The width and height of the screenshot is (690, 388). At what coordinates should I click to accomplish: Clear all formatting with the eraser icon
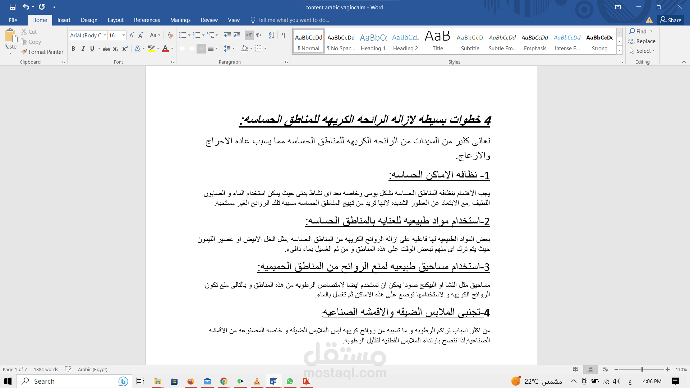pos(170,35)
